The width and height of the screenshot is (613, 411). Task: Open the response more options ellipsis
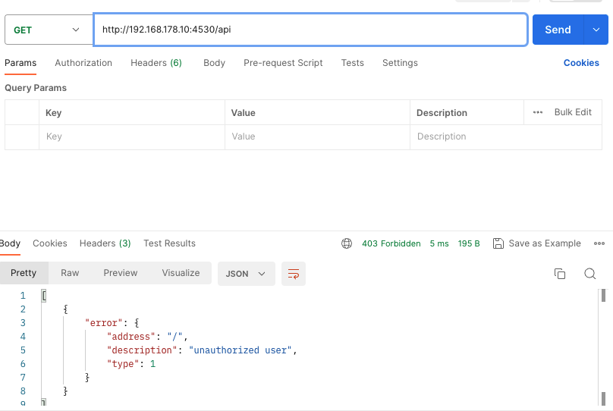coord(599,243)
